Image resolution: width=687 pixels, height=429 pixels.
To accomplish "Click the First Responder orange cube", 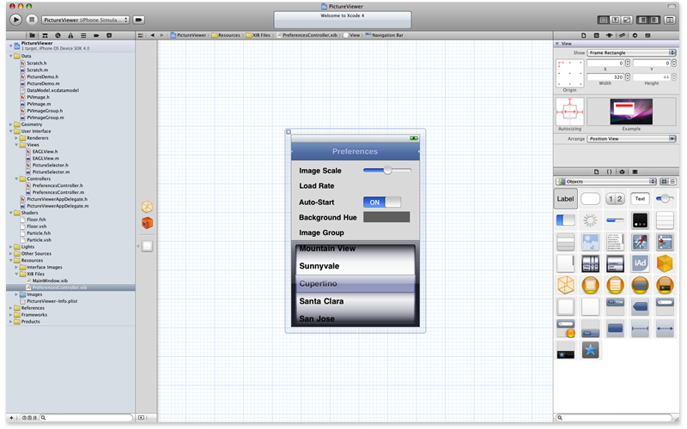I will pyautogui.click(x=147, y=223).
